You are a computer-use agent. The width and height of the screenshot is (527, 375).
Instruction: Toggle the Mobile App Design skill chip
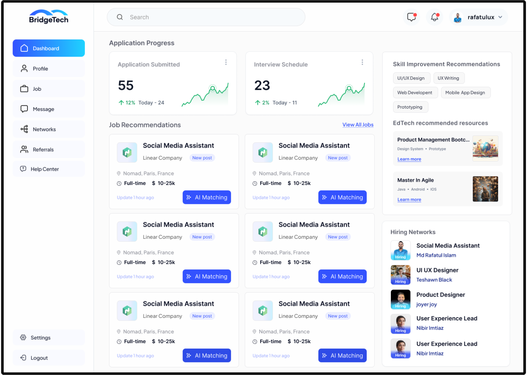[x=466, y=92]
